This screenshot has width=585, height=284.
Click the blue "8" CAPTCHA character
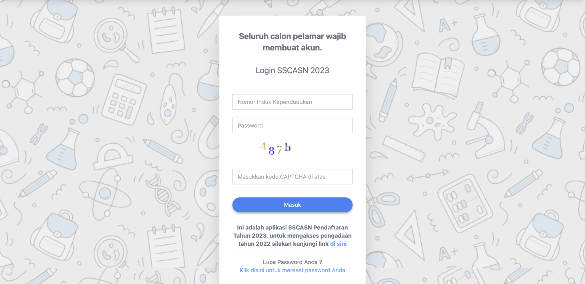pyautogui.click(x=272, y=150)
